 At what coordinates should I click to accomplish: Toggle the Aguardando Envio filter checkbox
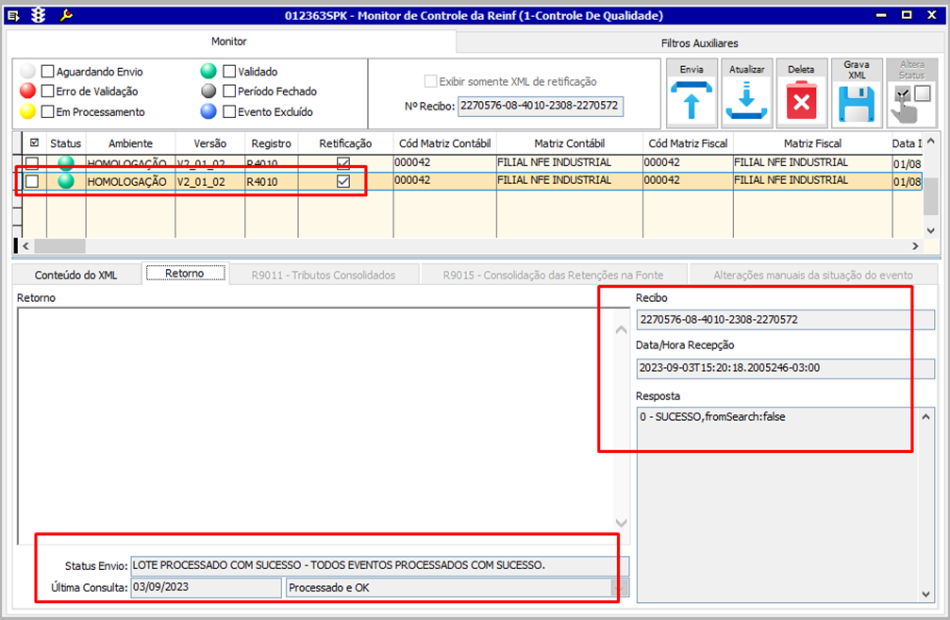coord(47,72)
